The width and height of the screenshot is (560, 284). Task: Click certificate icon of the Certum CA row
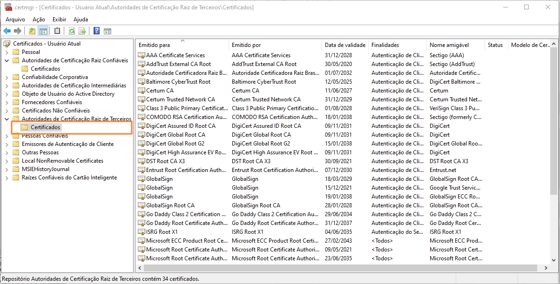142,91
